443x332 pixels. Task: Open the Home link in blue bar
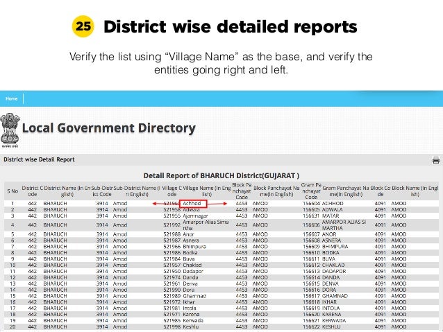click(12, 98)
